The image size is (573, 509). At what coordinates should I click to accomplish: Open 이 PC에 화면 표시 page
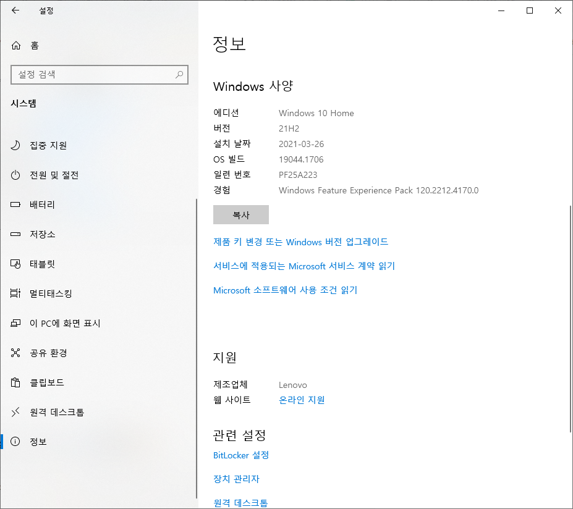click(x=98, y=323)
